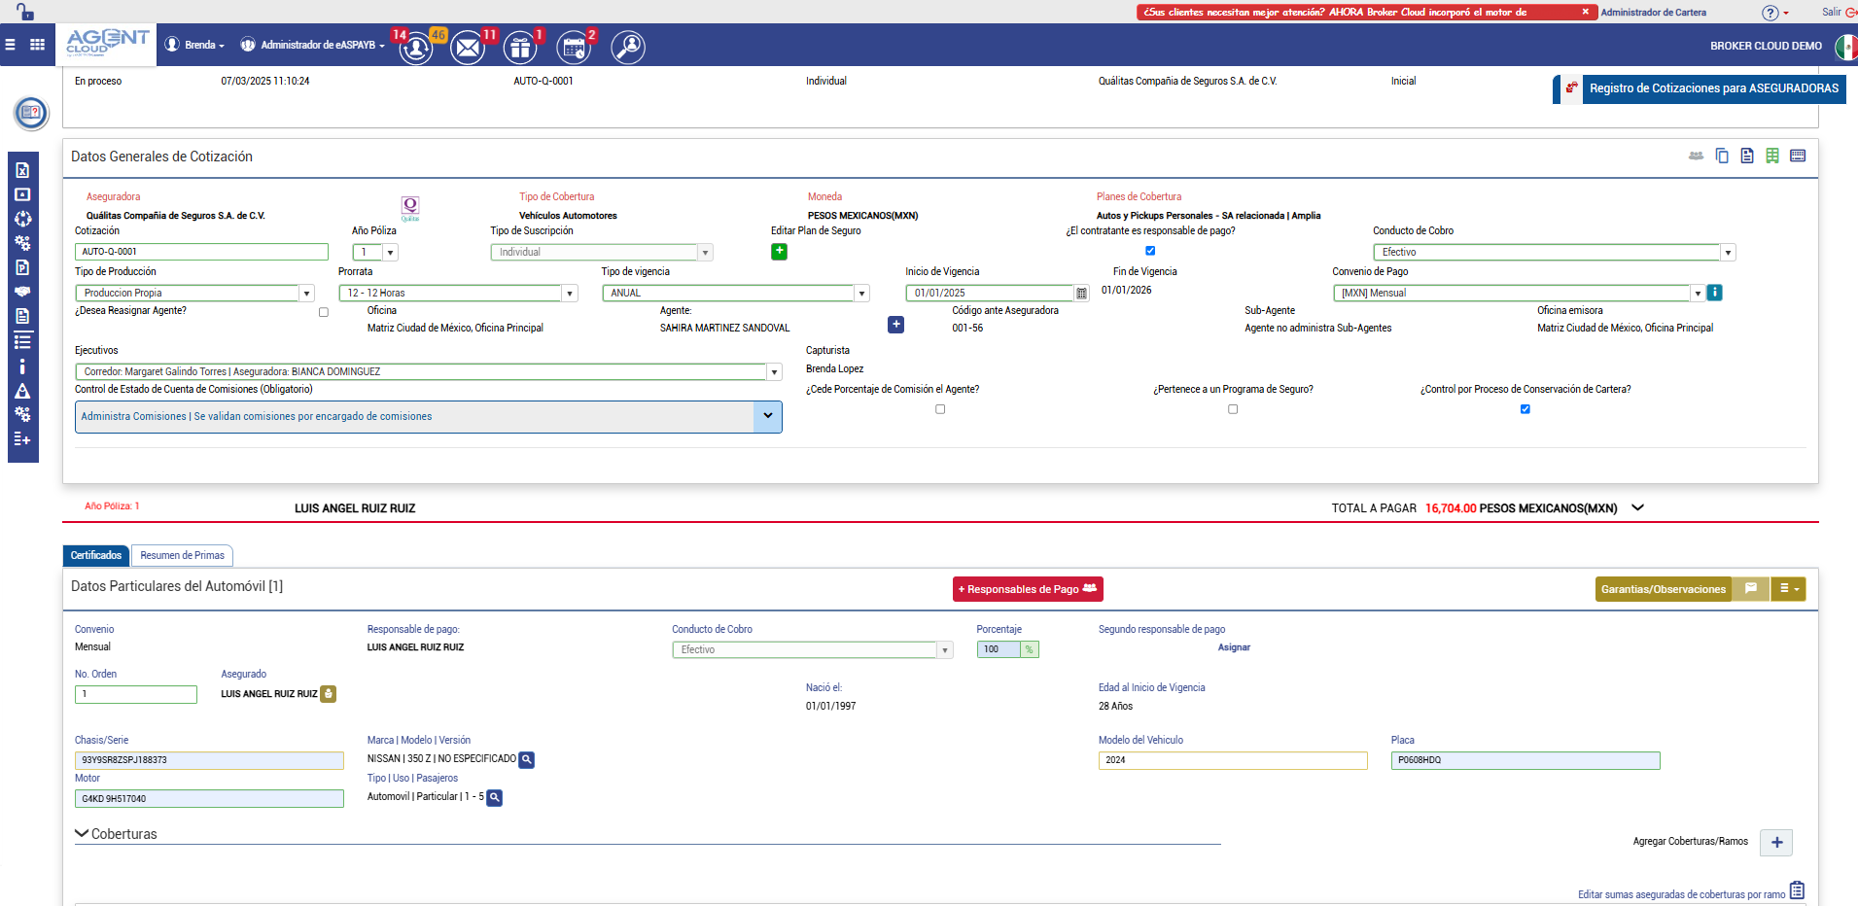Click the keyboard icon in Datos Generales header
The image size is (1858, 906).
(x=1798, y=156)
